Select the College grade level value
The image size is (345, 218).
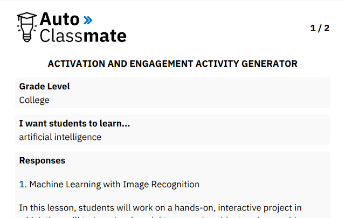coord(34,100)
